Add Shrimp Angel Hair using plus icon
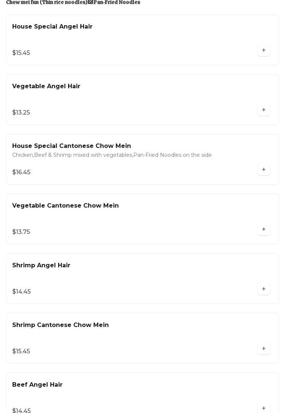 (x=264, y=289)
